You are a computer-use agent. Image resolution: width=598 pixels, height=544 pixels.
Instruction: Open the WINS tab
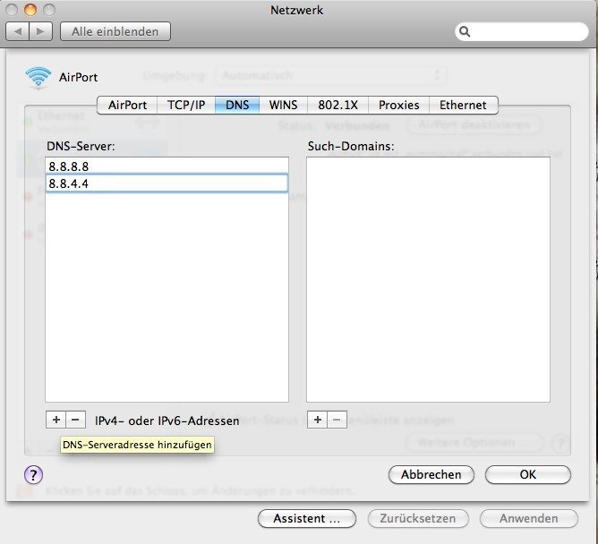pos(284,105)
